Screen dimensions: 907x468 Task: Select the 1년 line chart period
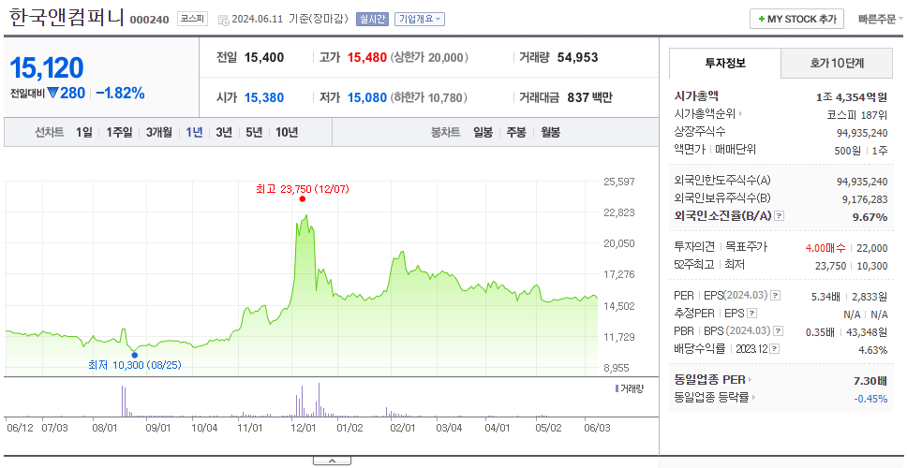(194, 132)
